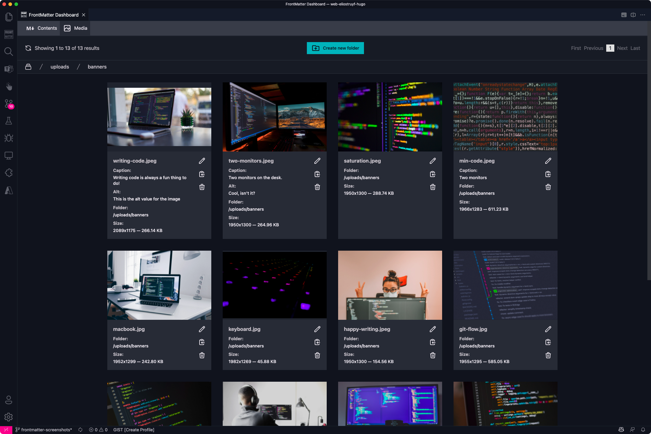Go to media root folder icon
651x434 pixels.
pos(28,67)
